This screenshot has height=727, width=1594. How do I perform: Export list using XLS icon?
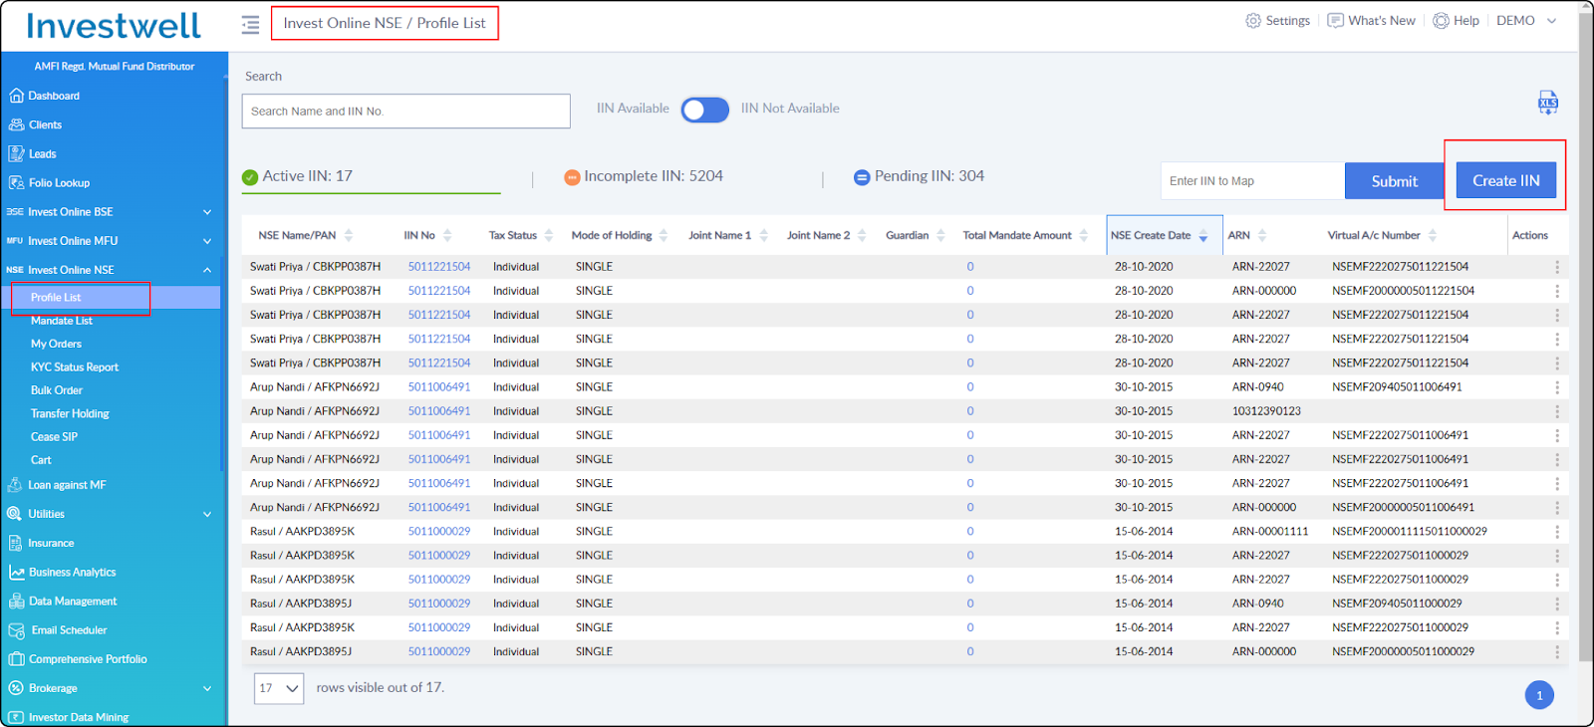(x=1547, y=103)
